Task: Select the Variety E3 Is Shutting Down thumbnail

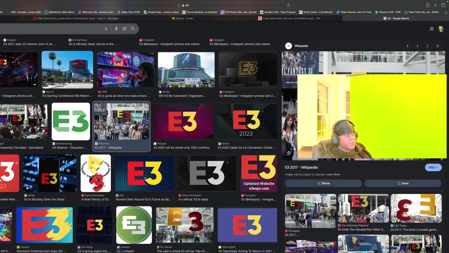Action: (50, 173)
